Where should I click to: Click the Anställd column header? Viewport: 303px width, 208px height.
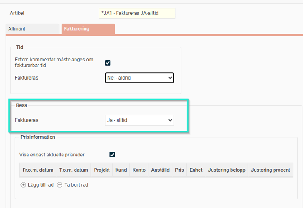tap(161, 170)
